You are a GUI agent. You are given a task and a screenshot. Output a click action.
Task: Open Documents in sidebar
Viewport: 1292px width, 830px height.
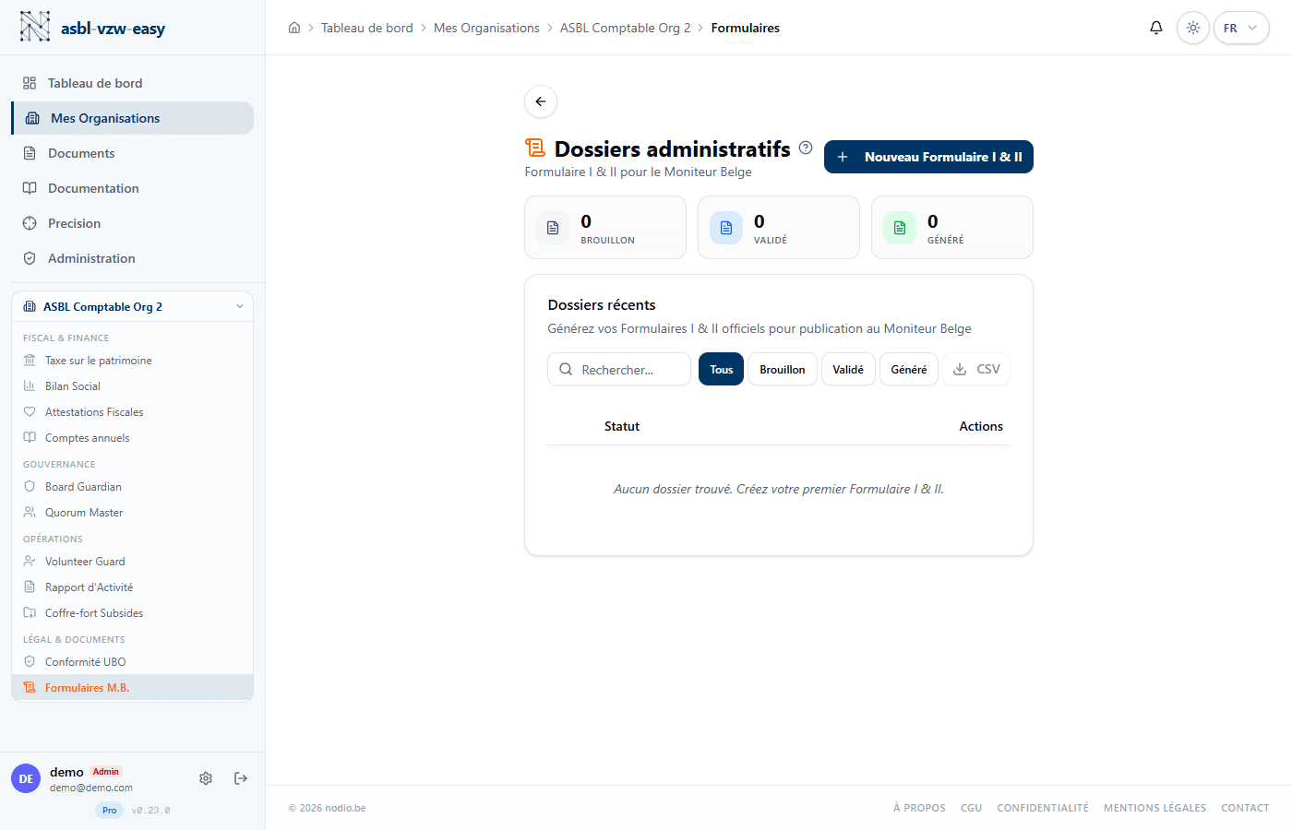133,153
